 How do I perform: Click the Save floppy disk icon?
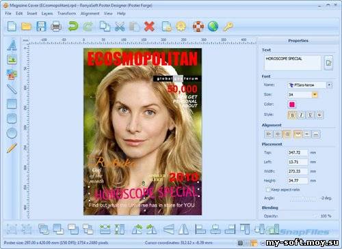[41, 27]
